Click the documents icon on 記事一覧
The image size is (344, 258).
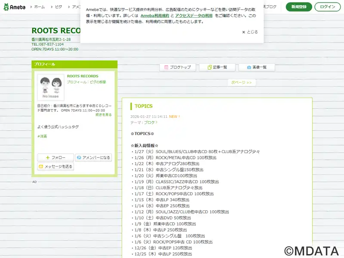209,68
